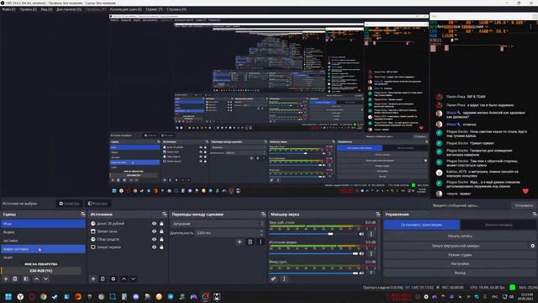
Task: Unlock the 'Сбор средств' source
Action: tap(161, 239)
